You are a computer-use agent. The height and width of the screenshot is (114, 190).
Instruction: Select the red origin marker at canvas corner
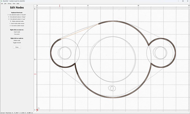(x=37, y=110)
